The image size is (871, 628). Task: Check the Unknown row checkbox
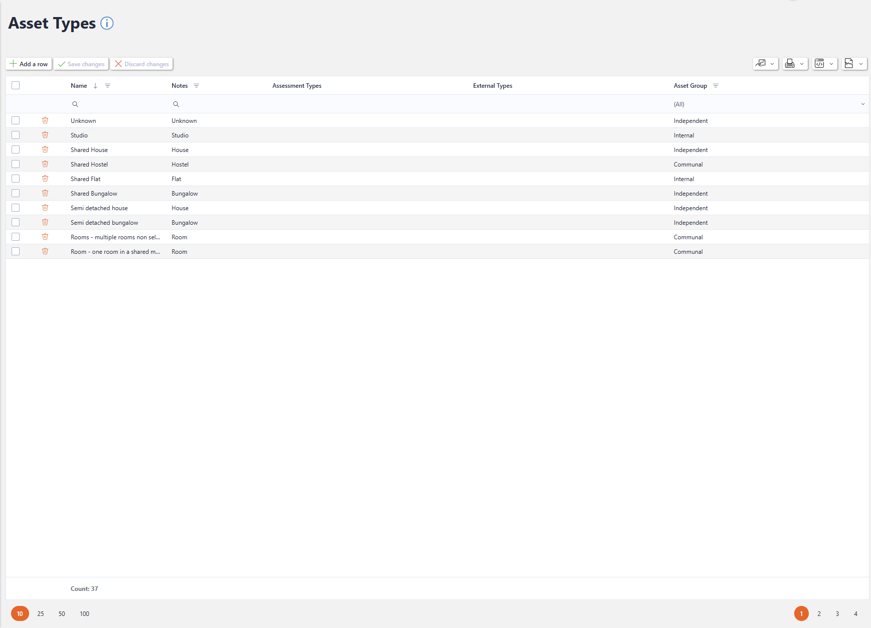pyautogui.click(x=16, y=120)
